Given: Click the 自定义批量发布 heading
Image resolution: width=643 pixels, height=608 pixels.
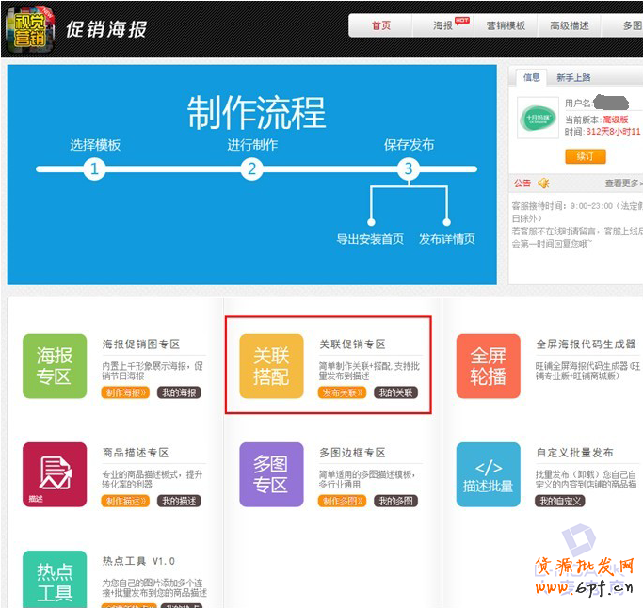Looking at the screenshot, I should pos(575,453).
